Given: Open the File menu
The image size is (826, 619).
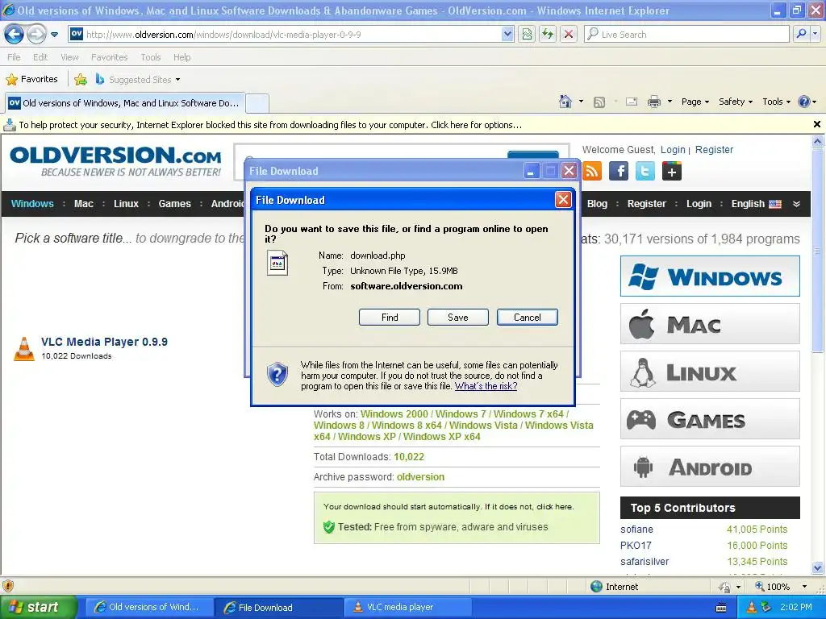Looking at the screenshot, I should [x=15, y=57].
